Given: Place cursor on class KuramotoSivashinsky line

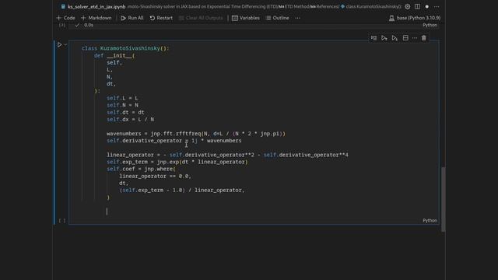Looking at the screenshot, I should (125, 48).
